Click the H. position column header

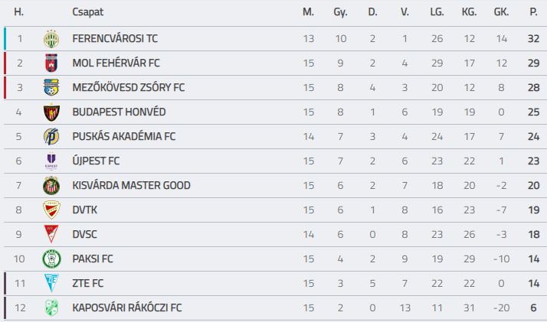click(19, 12)
